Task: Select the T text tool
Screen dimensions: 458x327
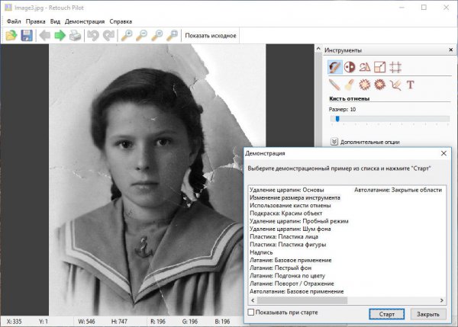Action: (410, 85)
